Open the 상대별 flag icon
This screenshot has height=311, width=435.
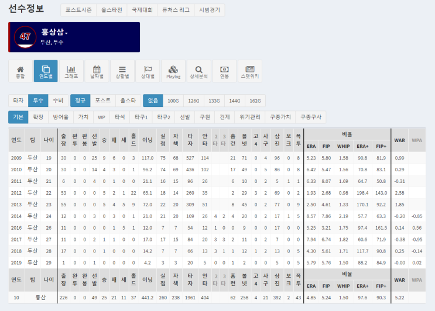pyautogui.click(x=148, y=71)
